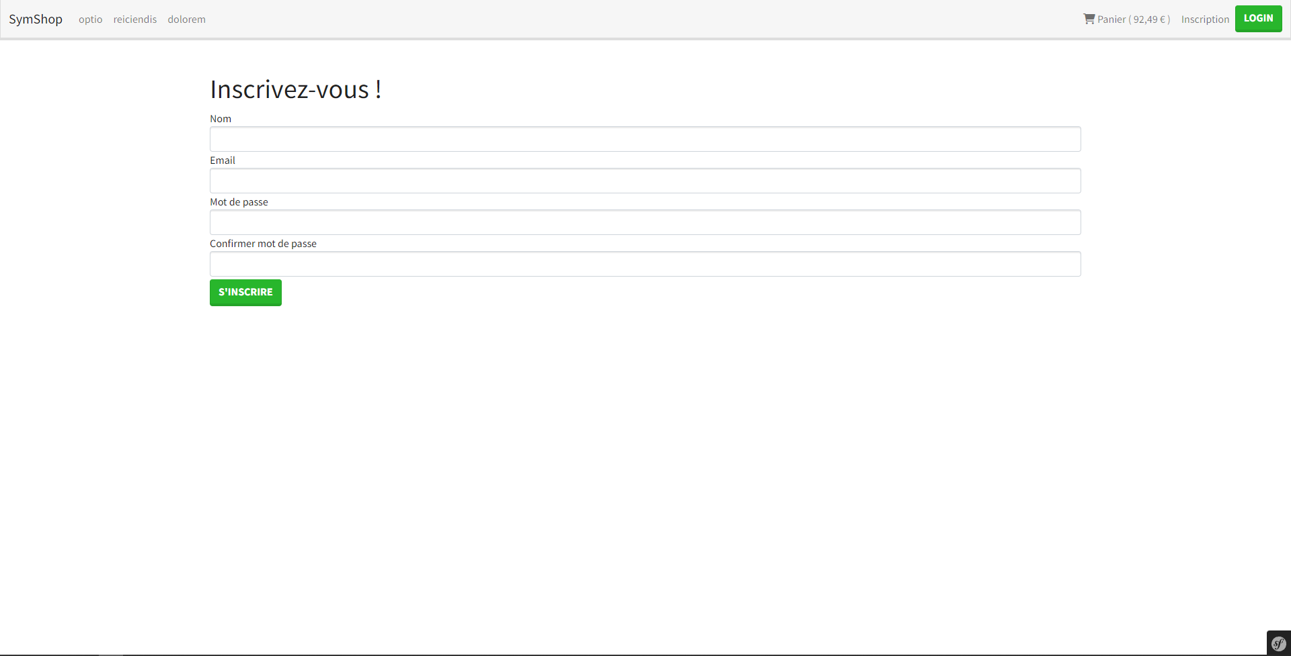Submit the form with S'INSCRIRE button
This screenshot has height=656, width=1291.
(245, 293)
